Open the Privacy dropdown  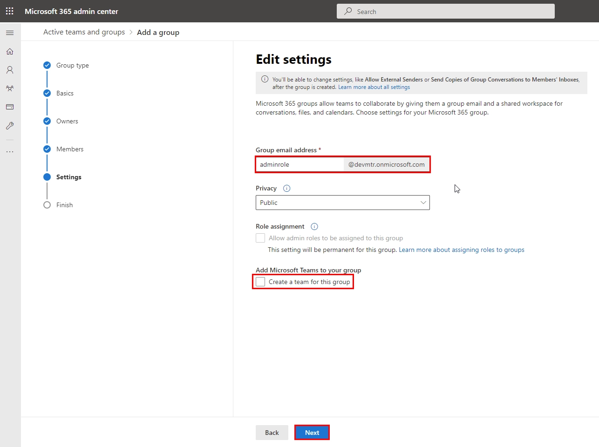point(343,203)
